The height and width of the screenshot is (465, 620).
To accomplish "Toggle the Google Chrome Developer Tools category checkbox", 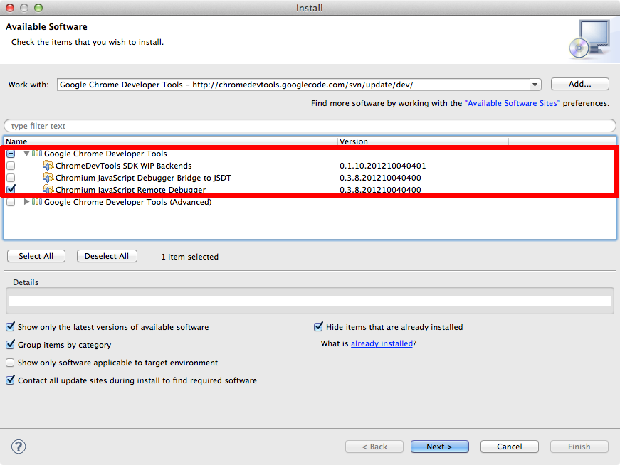I will 11,154.
